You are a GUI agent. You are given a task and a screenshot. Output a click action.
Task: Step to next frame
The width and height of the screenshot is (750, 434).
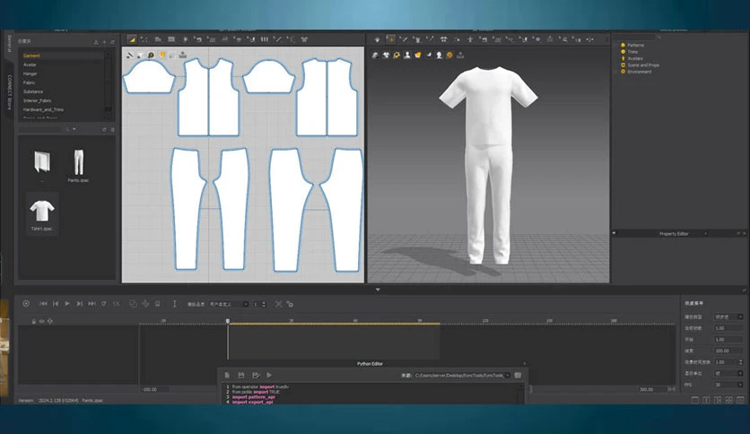pos(80,303)
